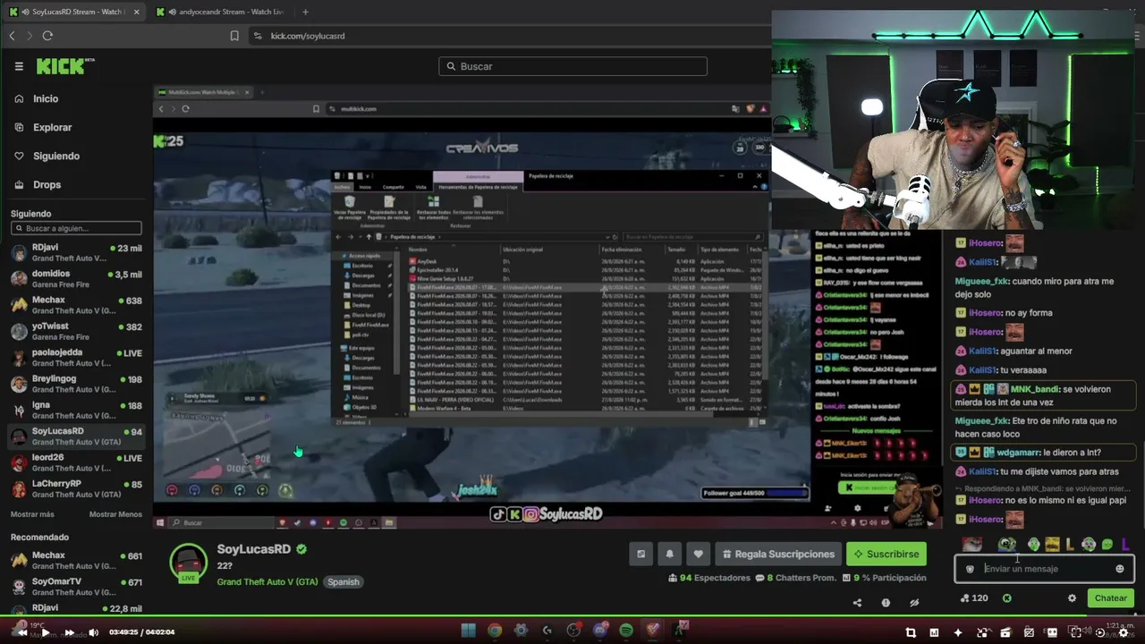Click the purple L emote in quick emotes
Viewport: 1145px width, 644px height.
pyautogui.click(x=1124, y=545)
